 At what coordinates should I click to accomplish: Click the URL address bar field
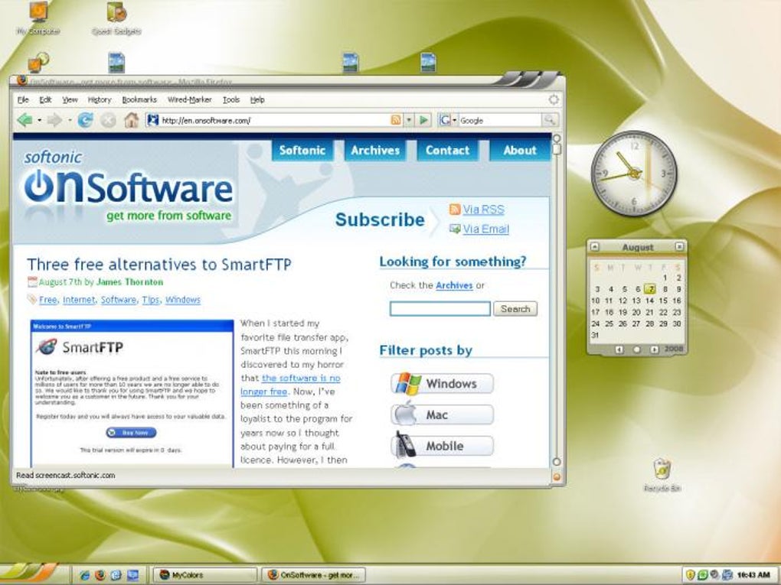pos(275,120)
